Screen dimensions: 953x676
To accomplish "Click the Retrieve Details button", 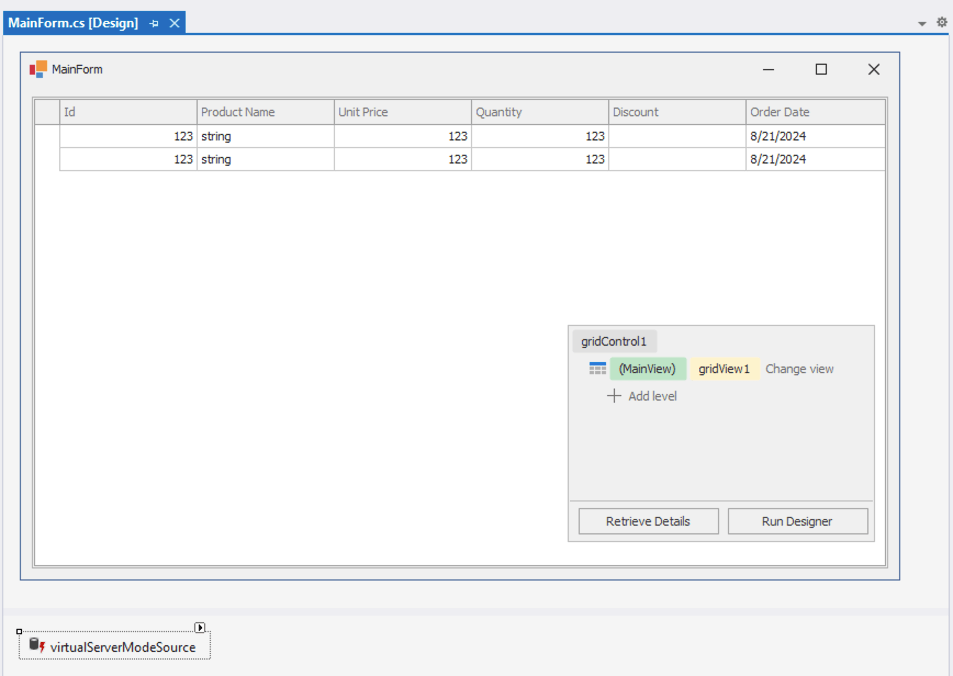I will coord(648,521).
